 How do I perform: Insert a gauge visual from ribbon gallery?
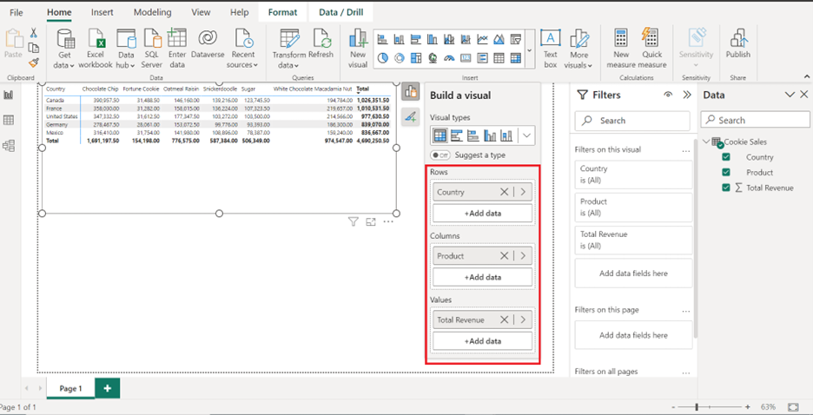(449, 58)
